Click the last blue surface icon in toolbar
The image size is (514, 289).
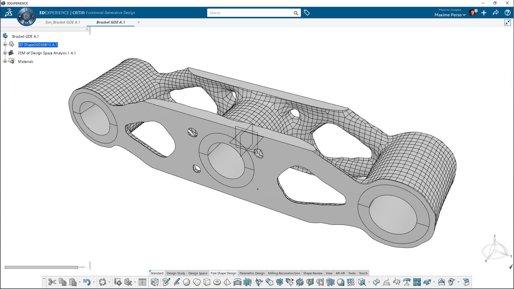point(466,282)
